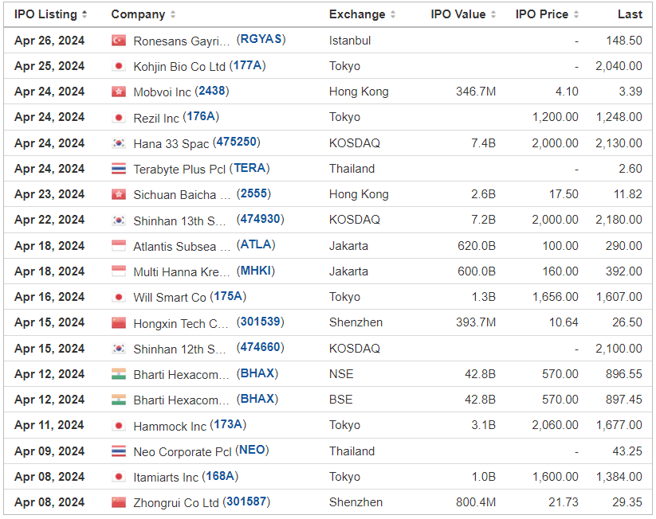
Task: Open Zhongrui 301587 ticker link
Action: [246, 501]
